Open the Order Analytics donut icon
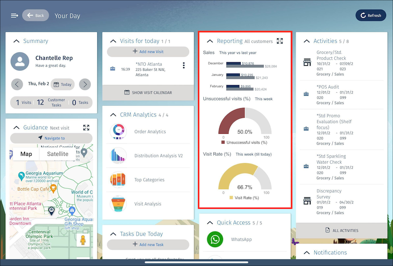393x266 pixels. [118, 131]
